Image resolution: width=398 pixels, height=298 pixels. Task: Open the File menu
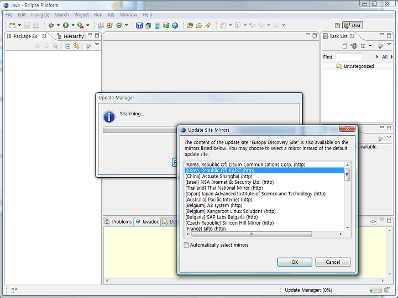(9, 15)
